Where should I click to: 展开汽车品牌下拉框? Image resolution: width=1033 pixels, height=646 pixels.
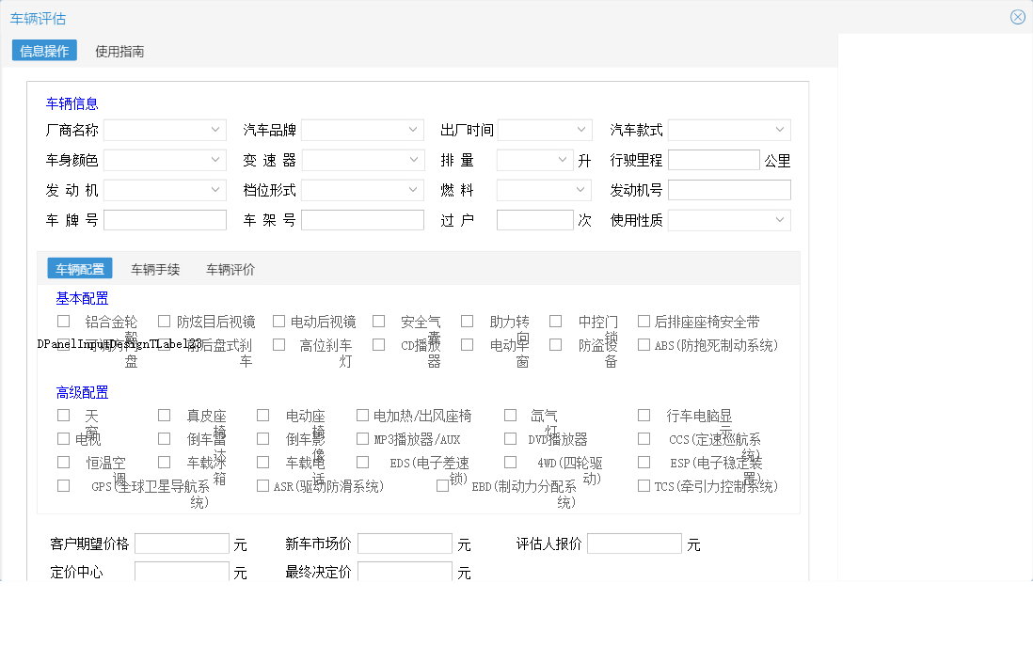point(363,130)
